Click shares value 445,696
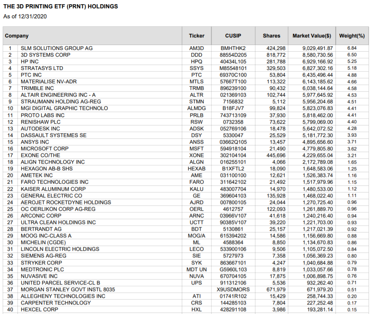 [x=276, y=155]
